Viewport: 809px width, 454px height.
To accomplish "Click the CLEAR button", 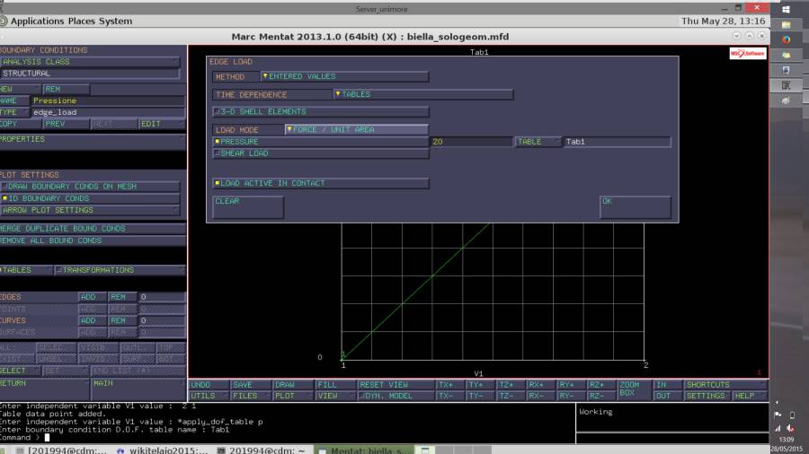I will (x=248, y=207).
